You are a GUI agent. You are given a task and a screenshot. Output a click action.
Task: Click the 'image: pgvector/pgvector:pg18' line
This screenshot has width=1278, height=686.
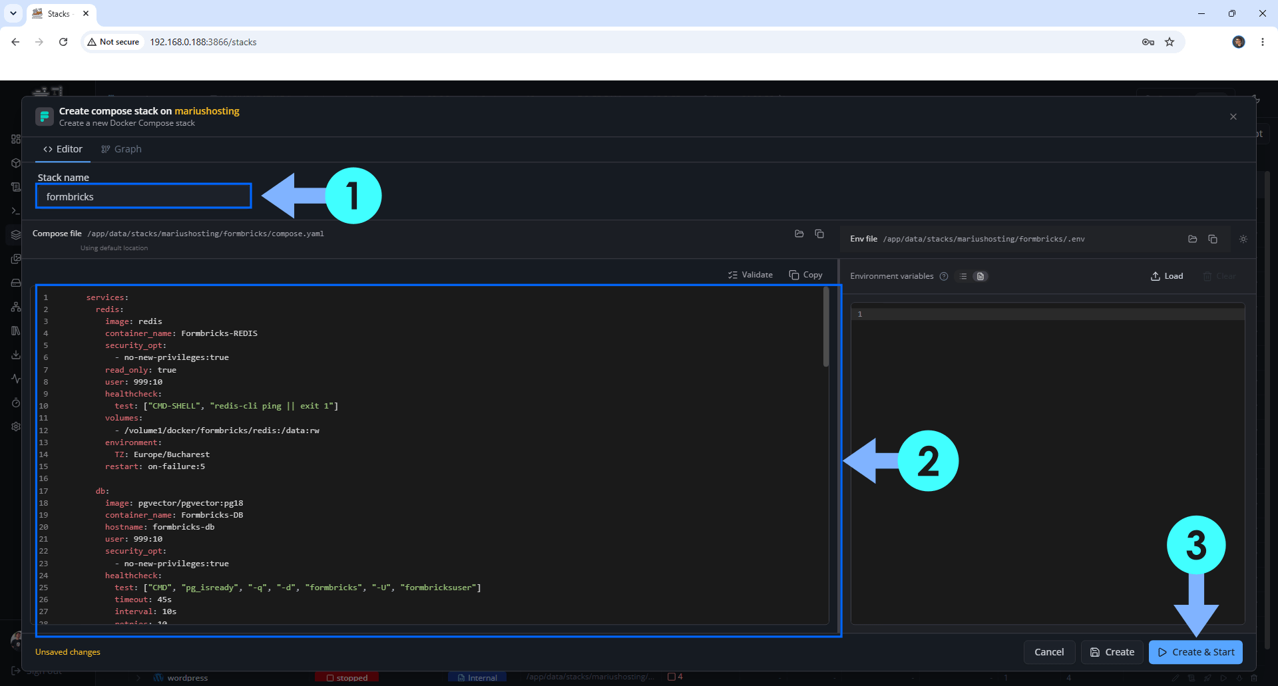[174, 503]
